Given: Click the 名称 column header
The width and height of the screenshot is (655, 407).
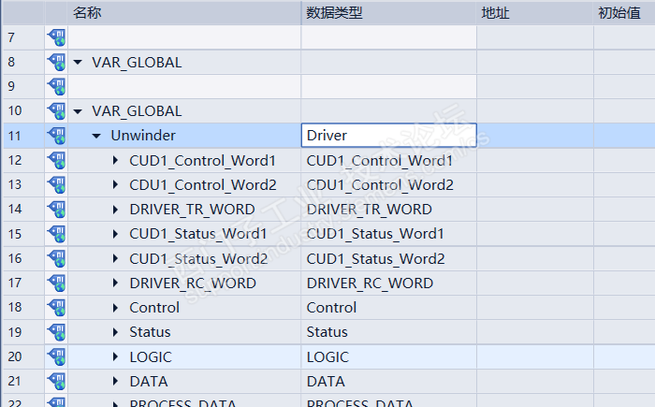Looking at the screenshot, I should 87,12.
